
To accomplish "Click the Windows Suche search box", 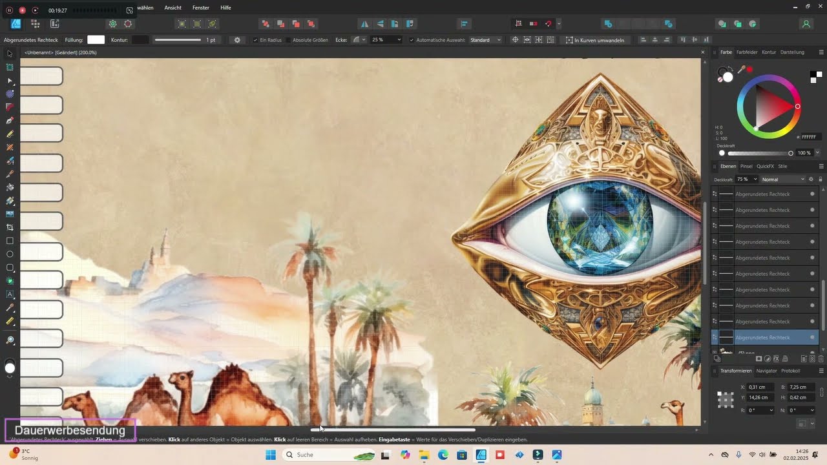I will click(x=328, y=455).
